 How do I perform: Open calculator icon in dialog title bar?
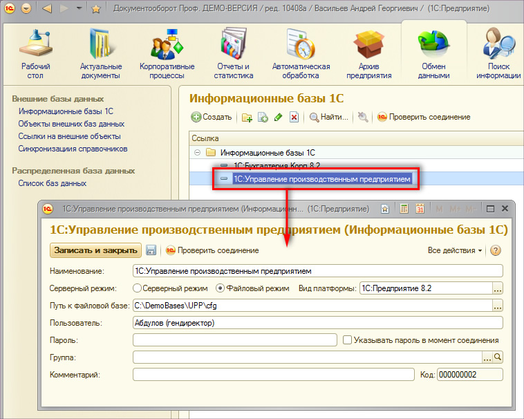(x=404, y=208)
